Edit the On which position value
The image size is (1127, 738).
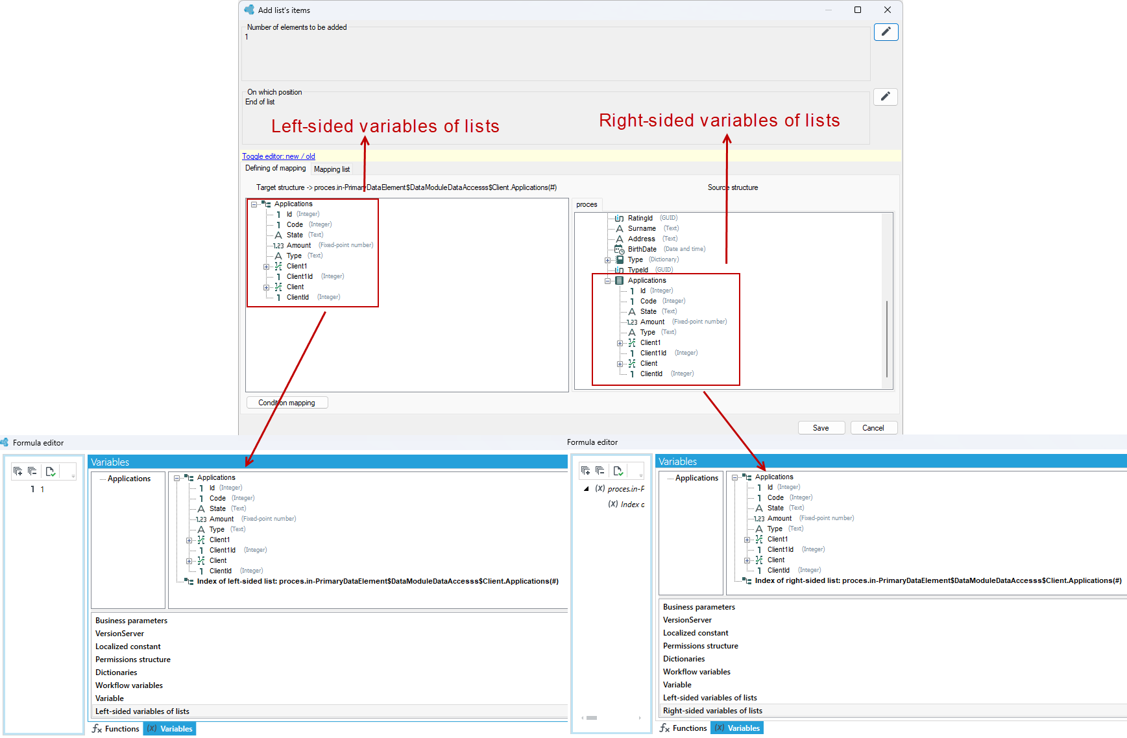click(886, 97)
